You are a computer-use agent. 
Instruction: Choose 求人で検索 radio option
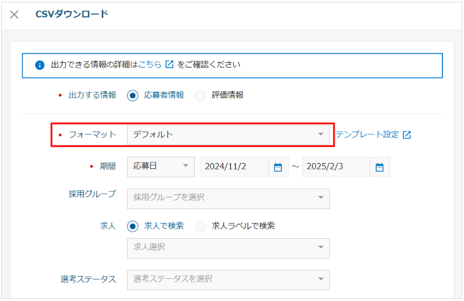coord(132,226)
